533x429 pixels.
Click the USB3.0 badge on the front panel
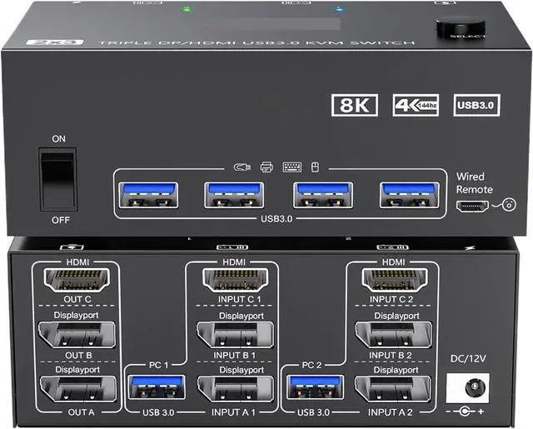coord(476,106)
